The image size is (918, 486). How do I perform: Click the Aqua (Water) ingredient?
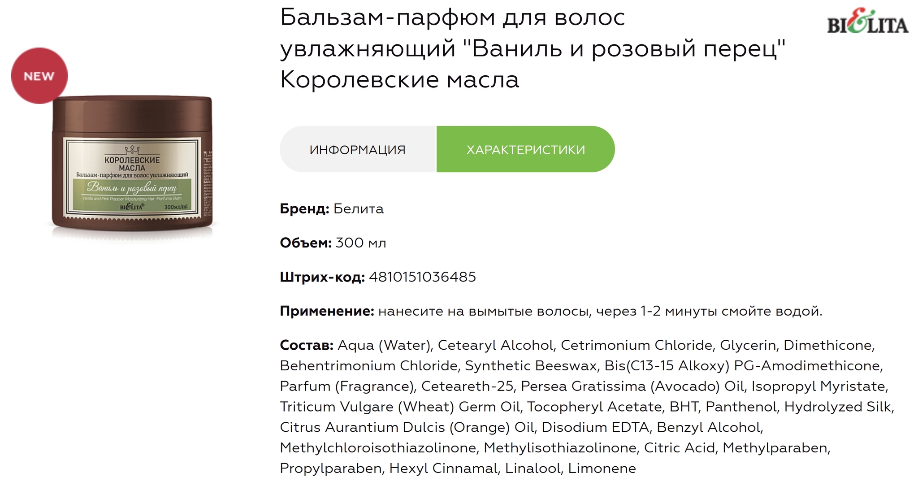tap(384, 345)
